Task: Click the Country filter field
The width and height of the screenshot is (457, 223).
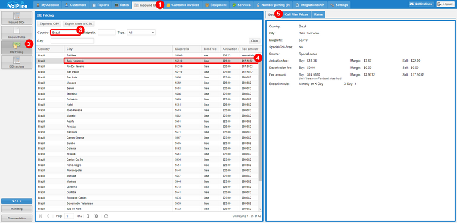Action: coord(65,33)
